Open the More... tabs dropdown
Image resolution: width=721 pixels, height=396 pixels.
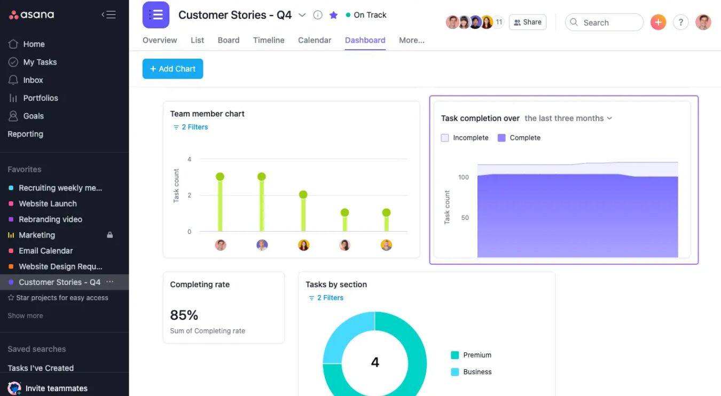[411, 40]
